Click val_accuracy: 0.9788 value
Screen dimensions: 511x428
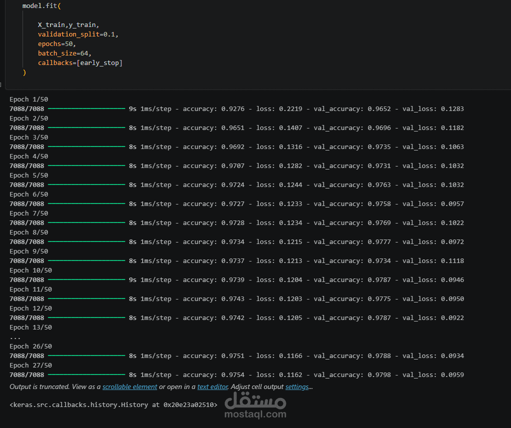[352, 355]
